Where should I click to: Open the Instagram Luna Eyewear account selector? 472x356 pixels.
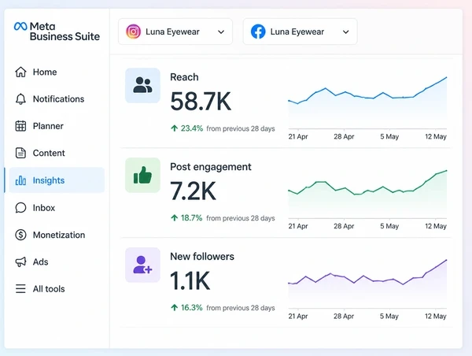(175, 32)
